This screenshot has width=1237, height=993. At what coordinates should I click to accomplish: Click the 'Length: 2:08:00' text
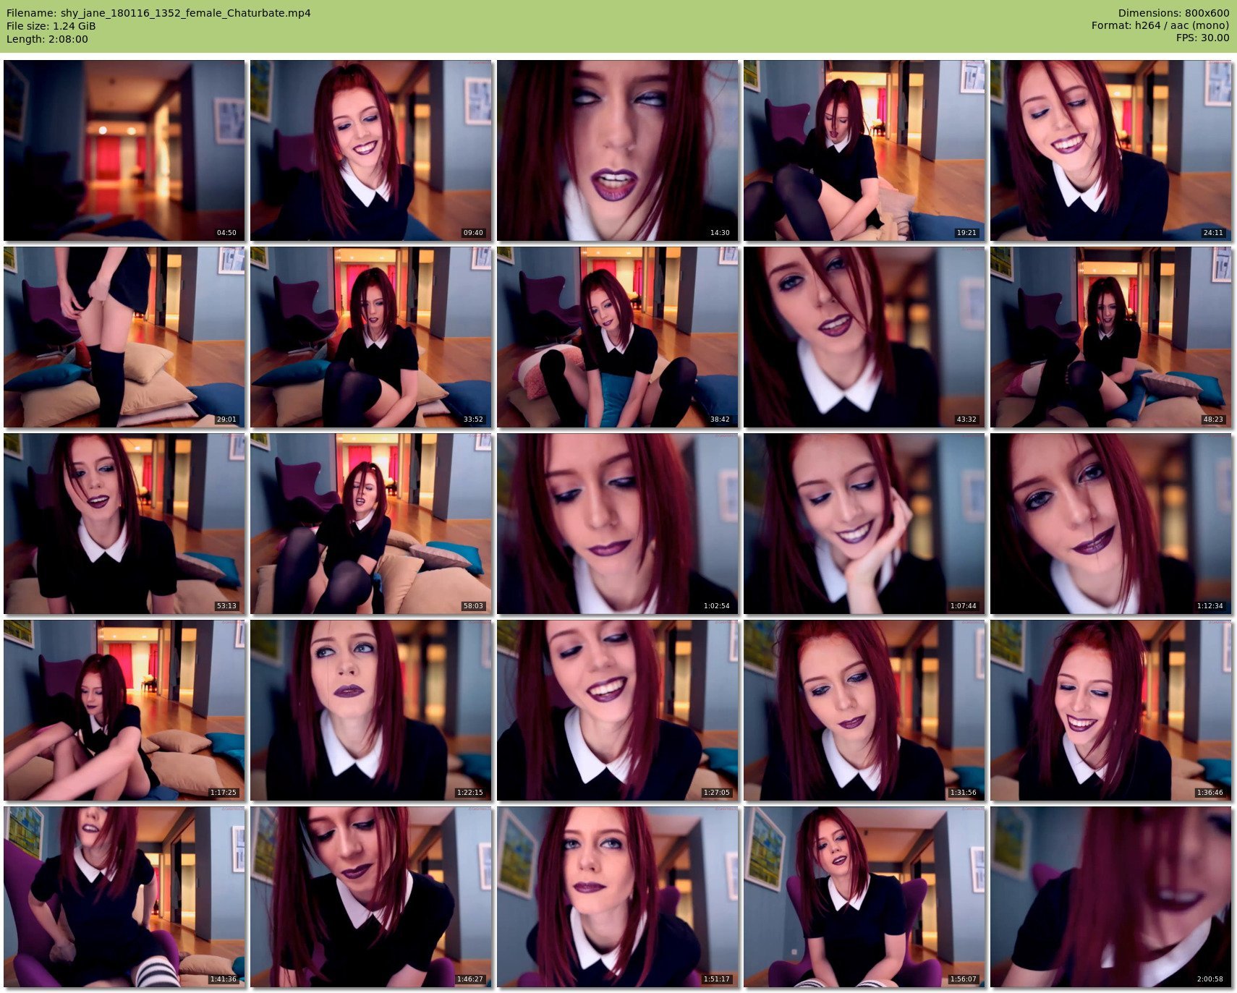coord(47,39)
